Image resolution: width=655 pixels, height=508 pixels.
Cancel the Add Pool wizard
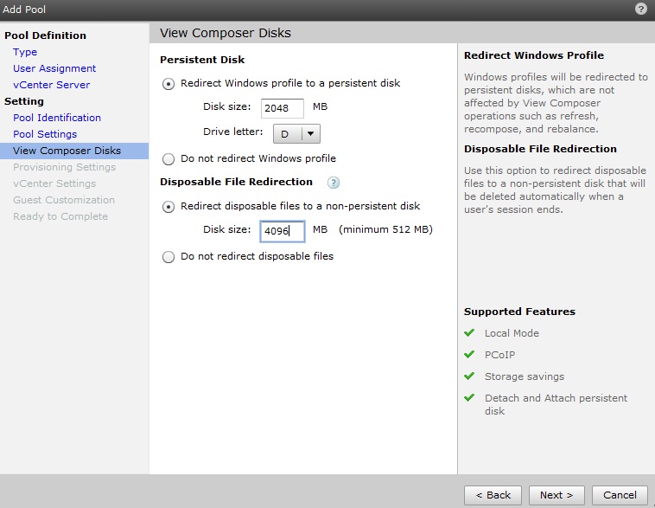tap(620, 495)
